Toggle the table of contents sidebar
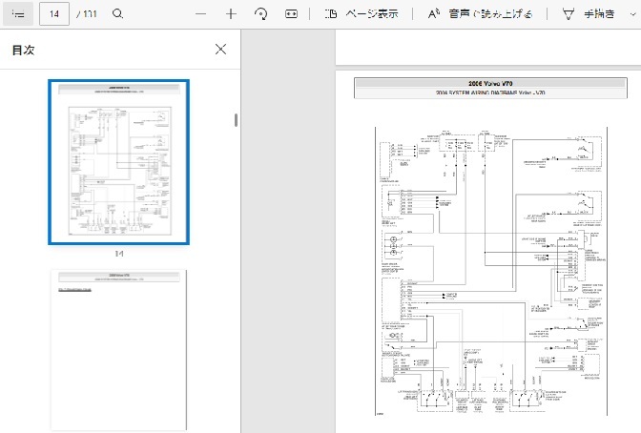 [18, 14]
